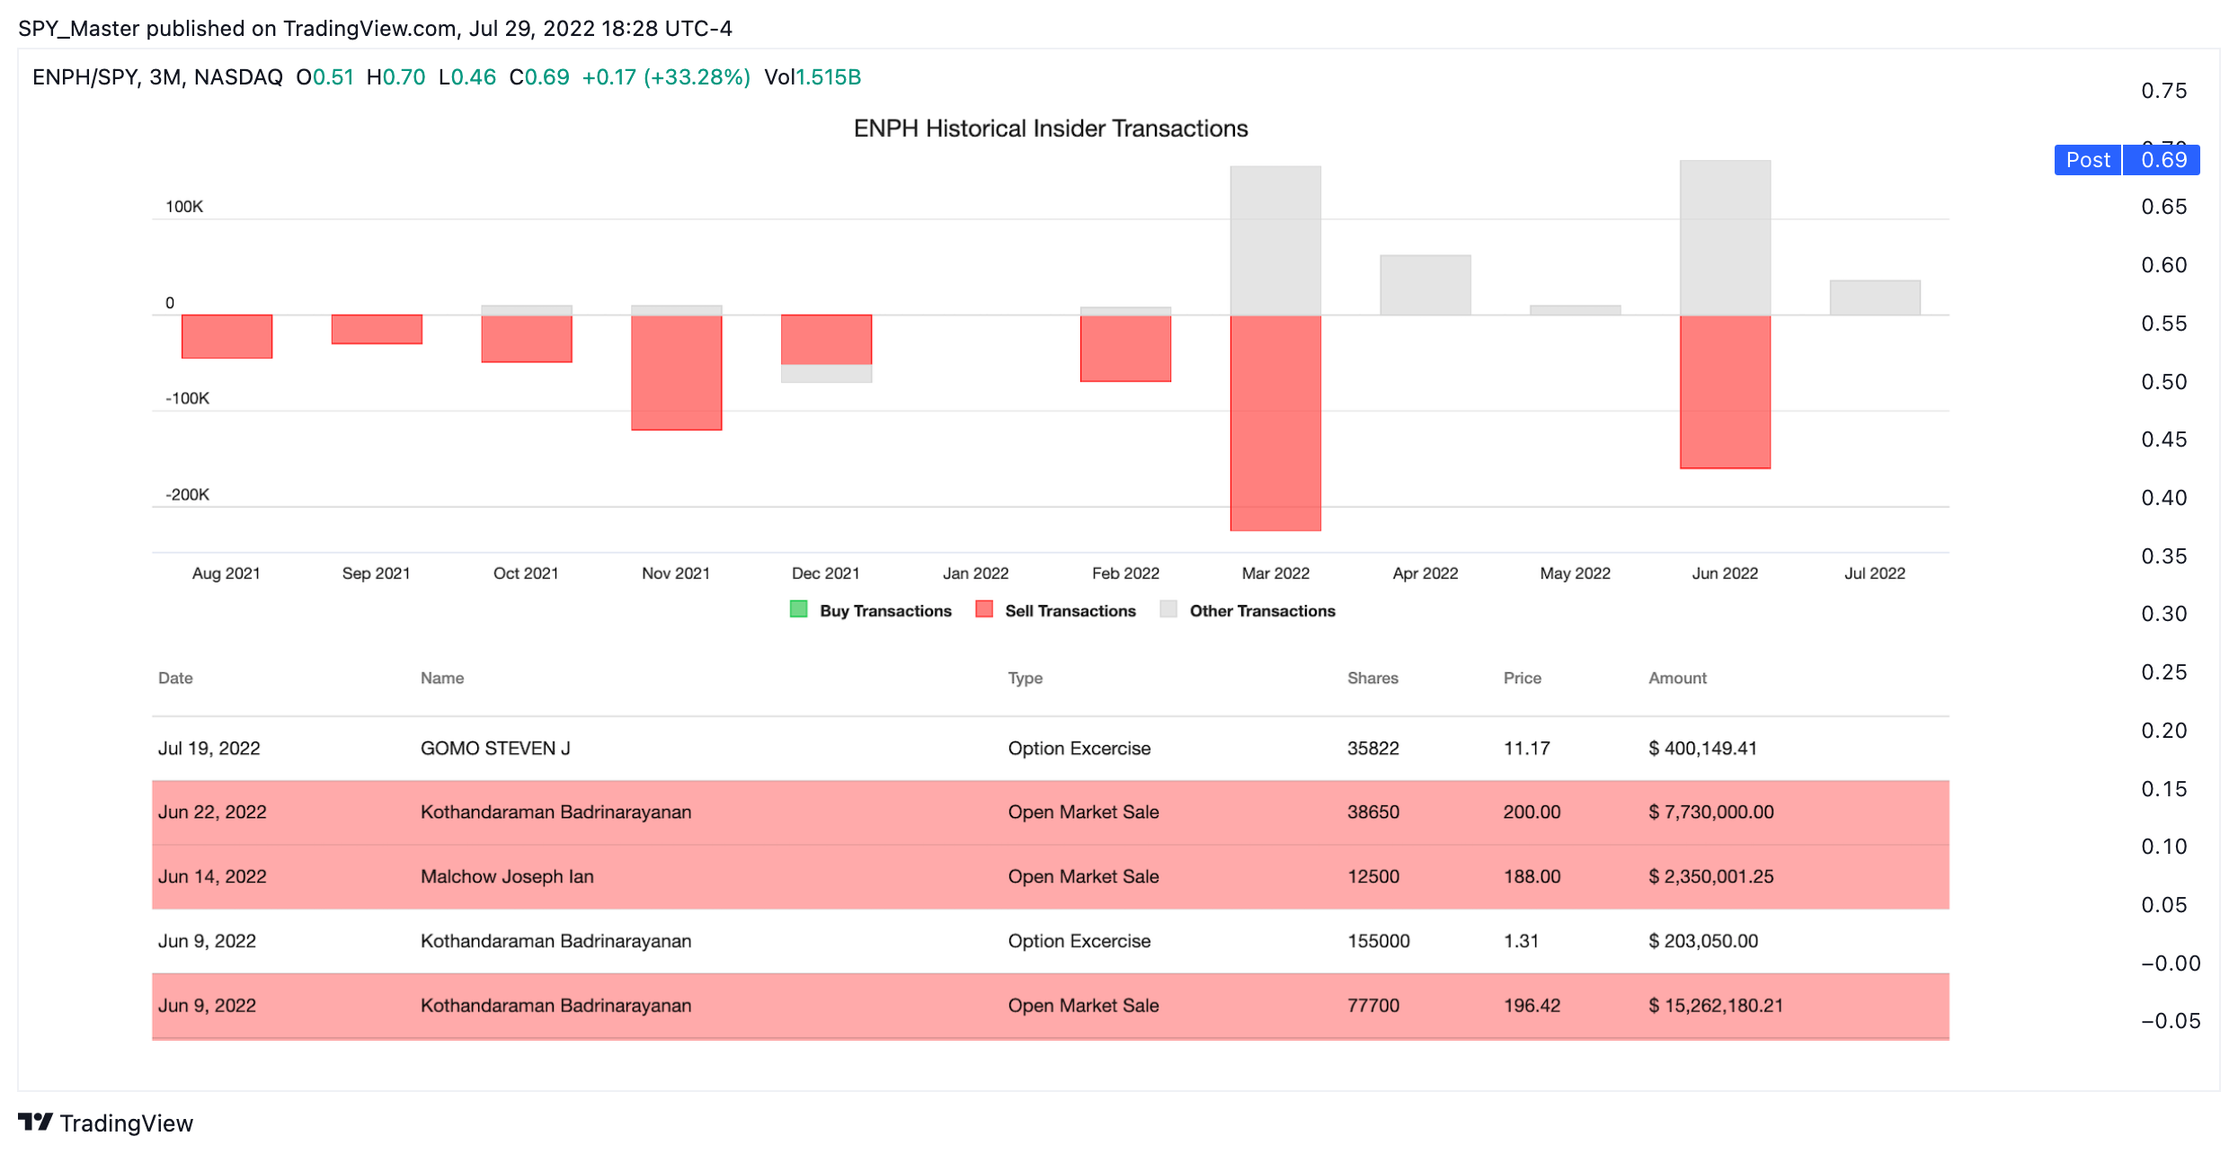This screenshot has height=1154, width=2238.
Task: Click the $ 400,149.41 amount cell
Action: (1702, 749)
